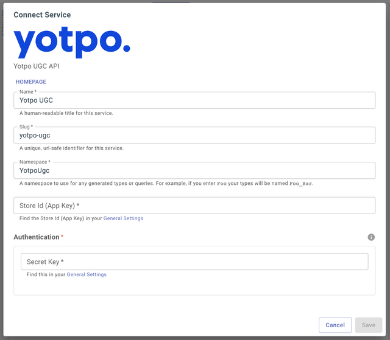Click the human-readable title helper text

click(66, 113)
